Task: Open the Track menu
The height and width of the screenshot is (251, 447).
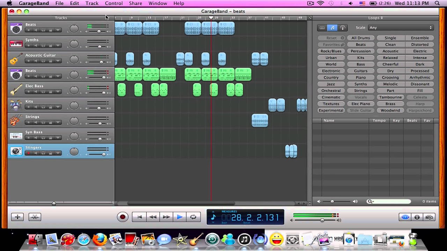Action: click(x=92, y=3)
